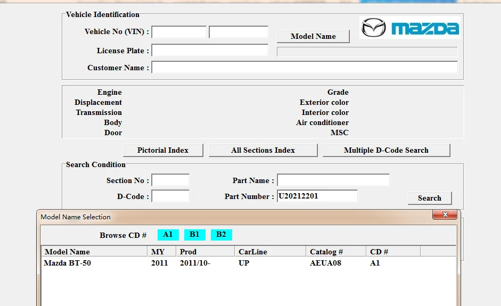501x306 pixels.
Task: Open Multiple D-Code Search
Action: coord(386,151)
